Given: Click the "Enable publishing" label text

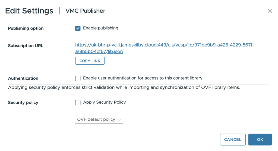Looking at the screenshot, I should 100,28.
